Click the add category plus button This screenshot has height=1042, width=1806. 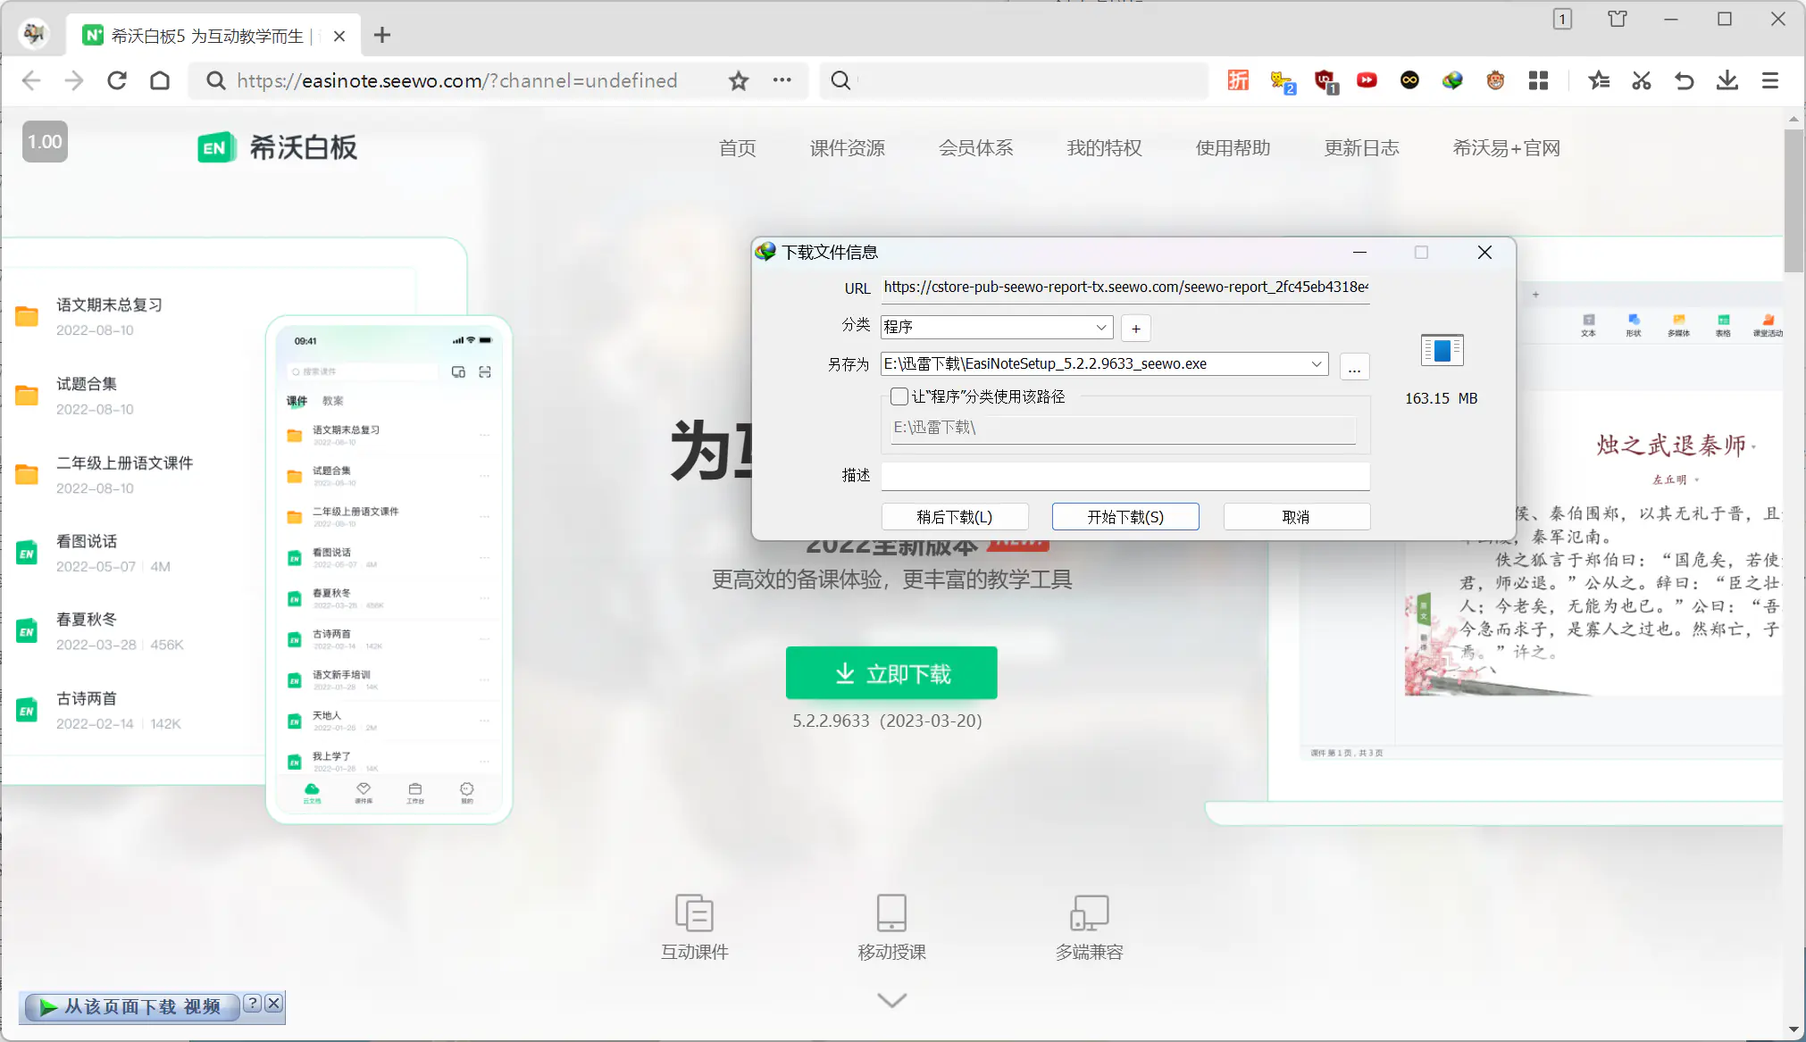tap(1135, 328)
